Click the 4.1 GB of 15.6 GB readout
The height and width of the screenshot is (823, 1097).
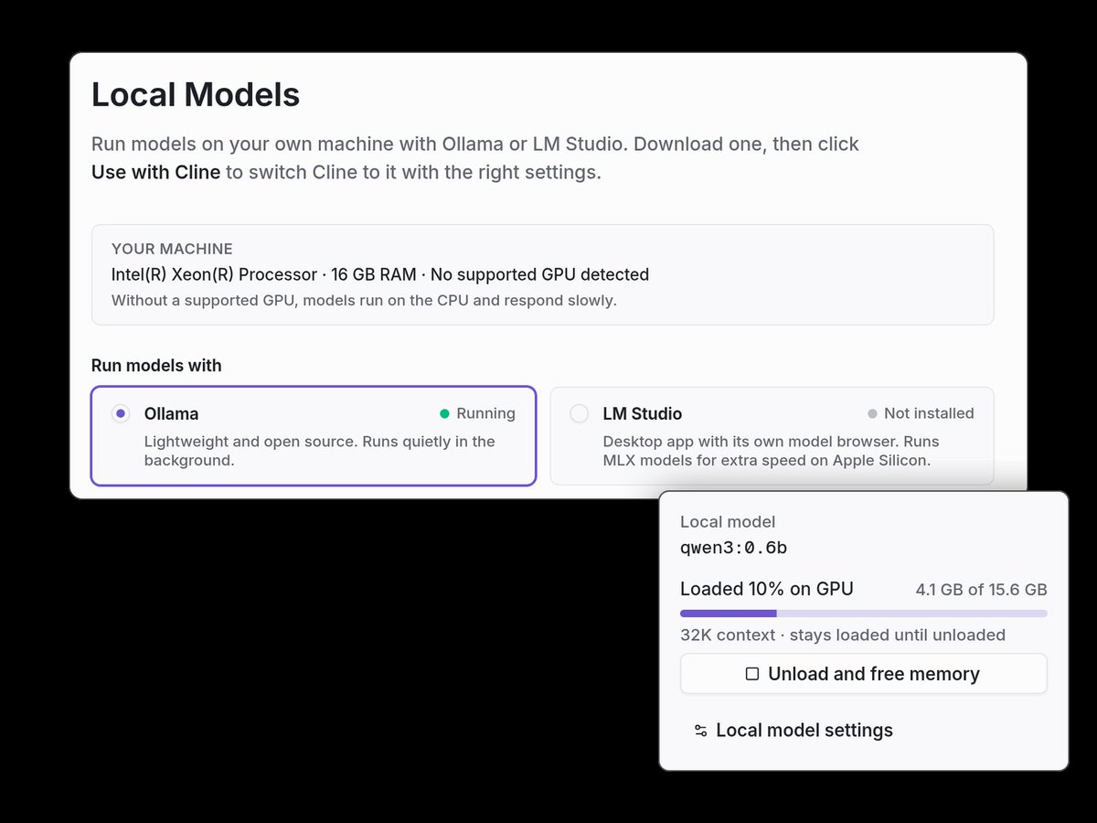[x=981, y=590]
